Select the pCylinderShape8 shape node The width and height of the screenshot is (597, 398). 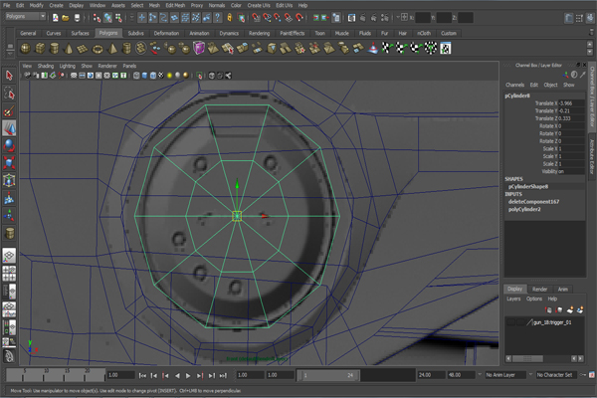click(528, 186)
